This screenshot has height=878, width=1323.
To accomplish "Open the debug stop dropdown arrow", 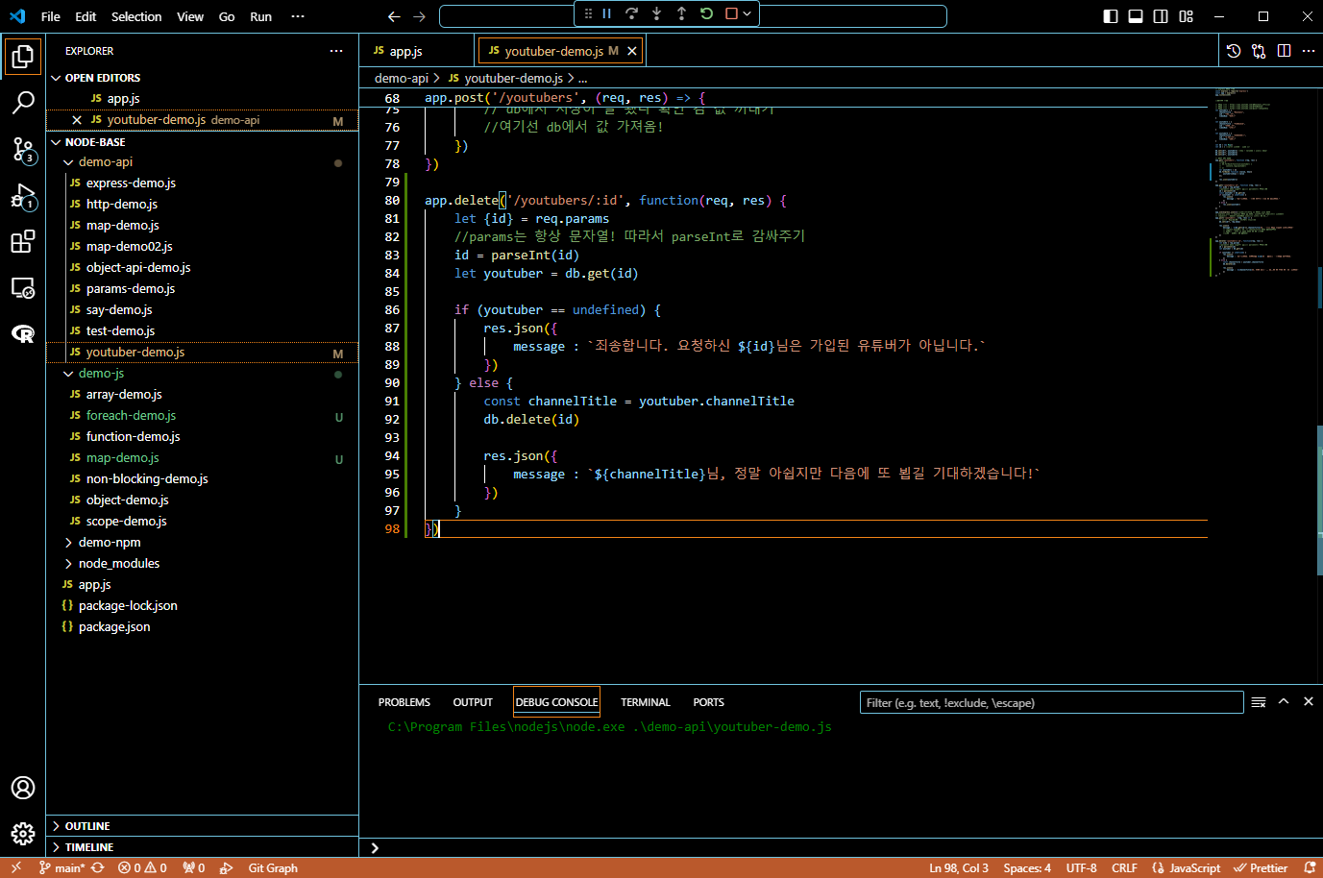I will (x=747, y=13).
